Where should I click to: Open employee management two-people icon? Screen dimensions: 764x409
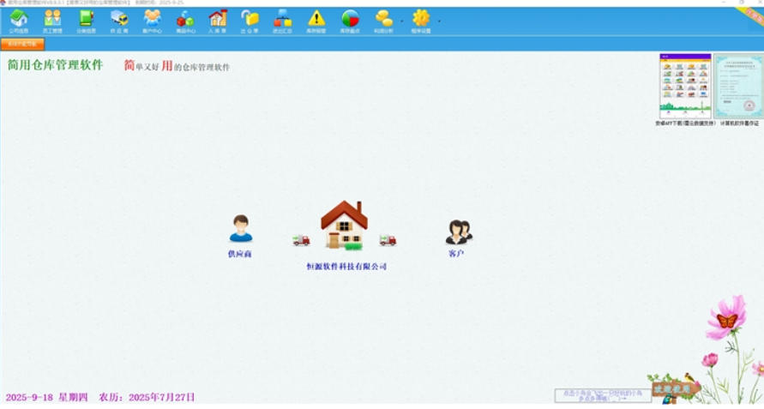pyautogui.click(x=52, y=21)
